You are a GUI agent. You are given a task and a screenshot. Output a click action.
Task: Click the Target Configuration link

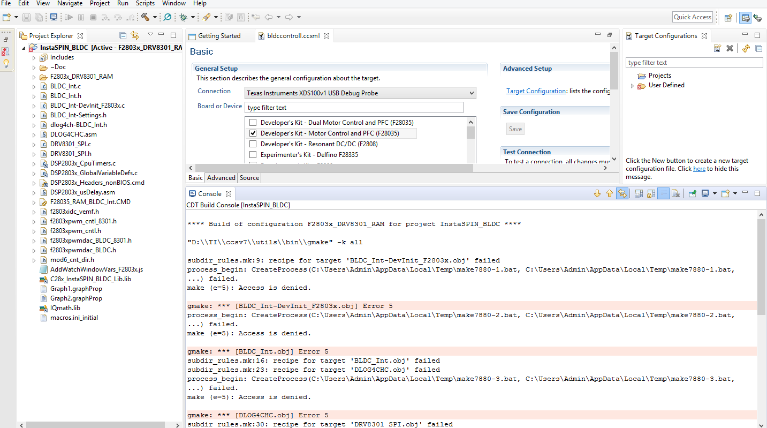536,91
